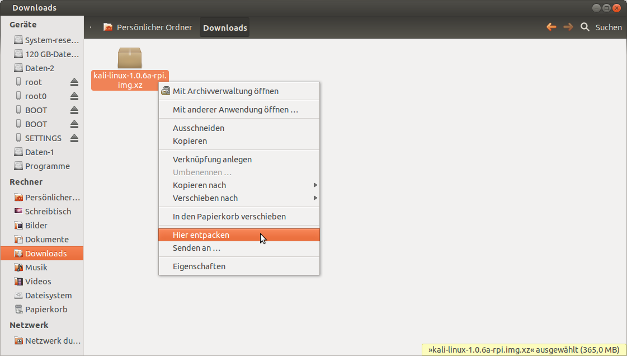Open the Downloads sidebar entry
The height and width of the screenshot is (356, 627).
42,253
